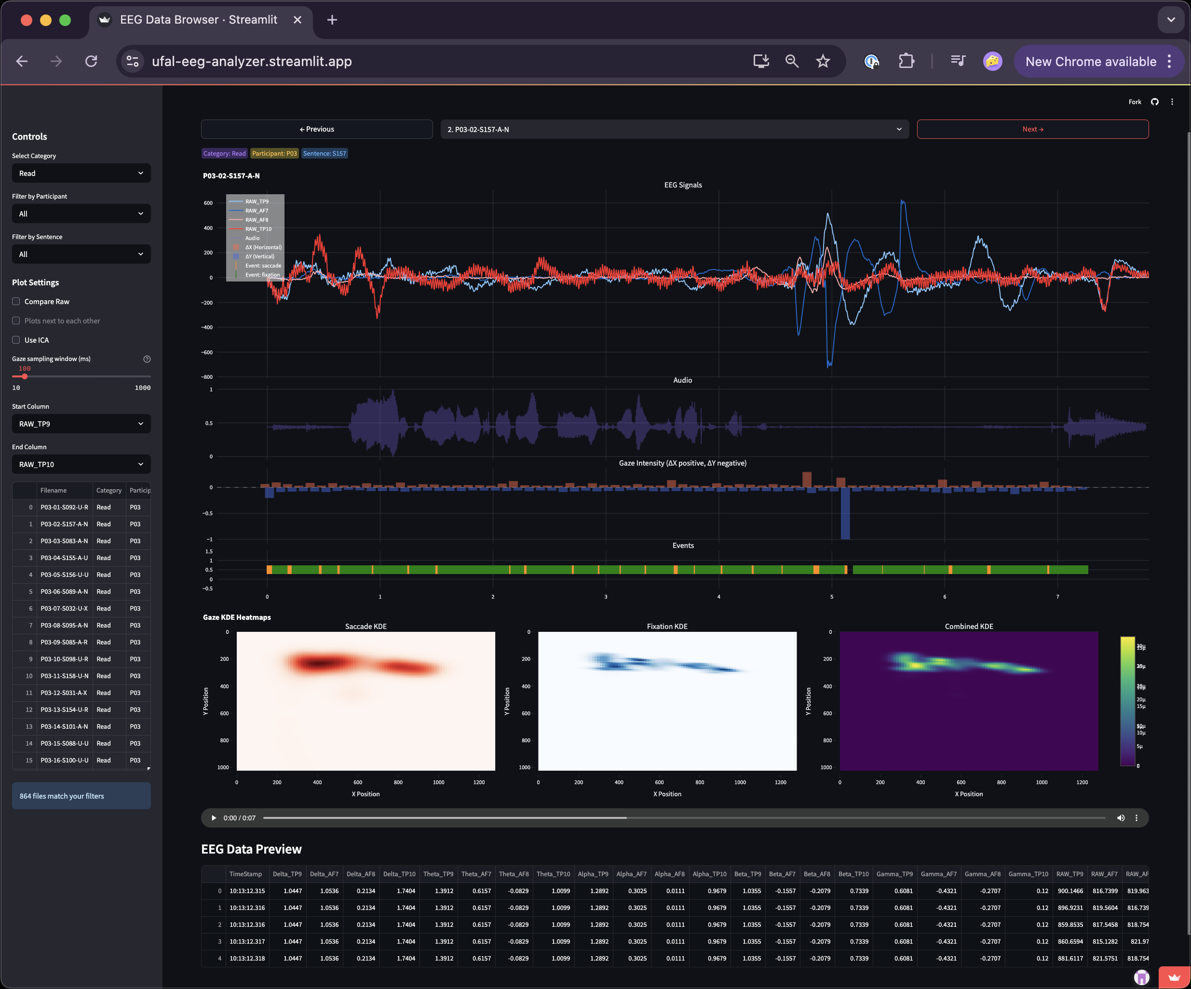Image resolution: width=1191 pixels, height=989 pixels.
Task: Enable the Use ICA checkbox
Action: pyautogui.click(x=16, y=340)
